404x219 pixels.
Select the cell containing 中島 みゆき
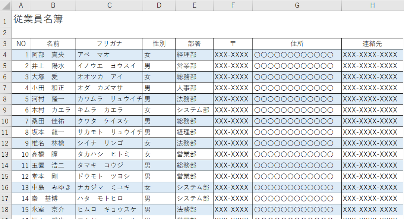pyautogui.click(x=53, y=187)
